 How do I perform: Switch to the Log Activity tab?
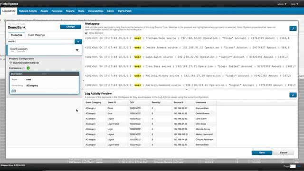tap(9, 11)
